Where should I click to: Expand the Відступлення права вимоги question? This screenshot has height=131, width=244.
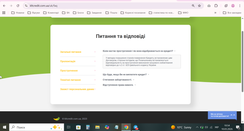(x=119, y=85)
